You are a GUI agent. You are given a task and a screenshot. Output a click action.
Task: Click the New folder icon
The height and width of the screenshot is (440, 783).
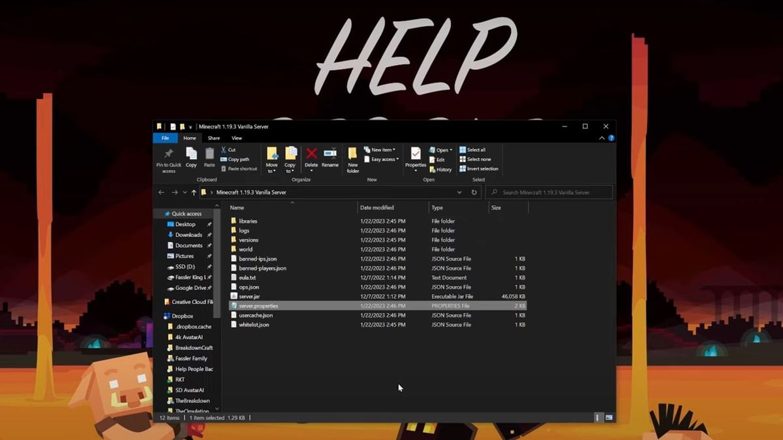click(x=353, y=158)
